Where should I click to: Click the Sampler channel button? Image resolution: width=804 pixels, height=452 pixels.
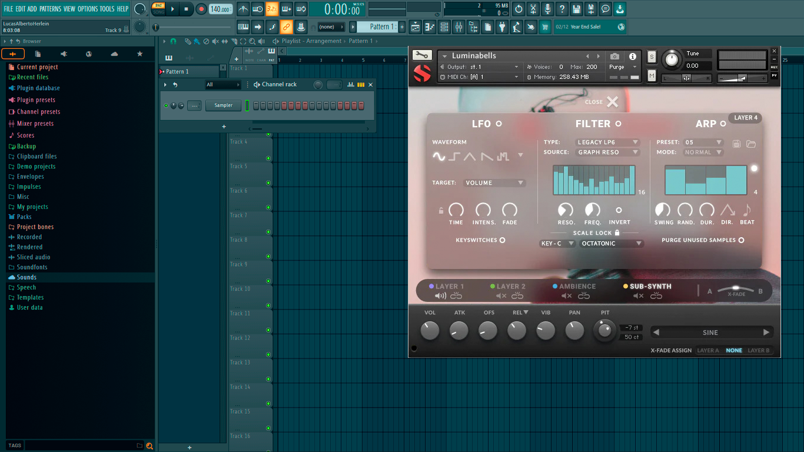point(224,105)
